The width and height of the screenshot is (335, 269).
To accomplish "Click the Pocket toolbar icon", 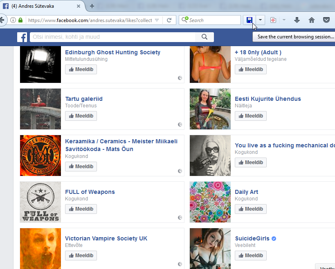I will pyautogui.click(x=326, y=20).
